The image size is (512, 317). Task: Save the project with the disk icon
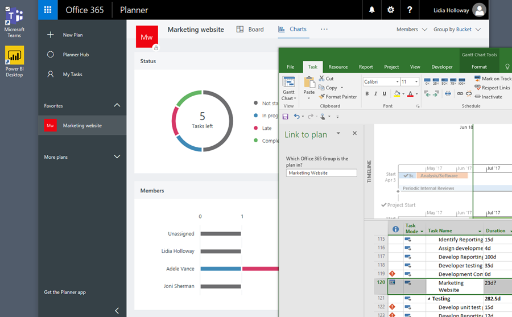pos(285,117)
